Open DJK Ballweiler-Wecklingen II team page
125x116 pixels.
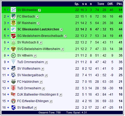[38, 95]
